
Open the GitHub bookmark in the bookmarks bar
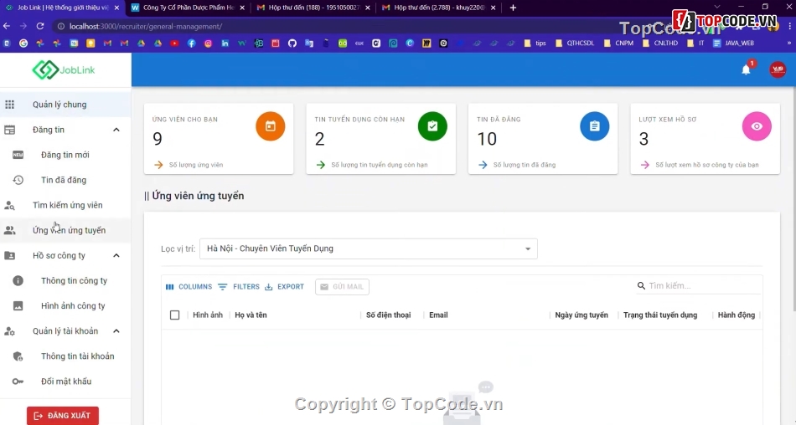click(x=292, y=44)
